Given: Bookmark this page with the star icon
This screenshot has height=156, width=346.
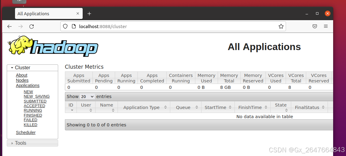Looking at the screenshot, I should [281, 26].
